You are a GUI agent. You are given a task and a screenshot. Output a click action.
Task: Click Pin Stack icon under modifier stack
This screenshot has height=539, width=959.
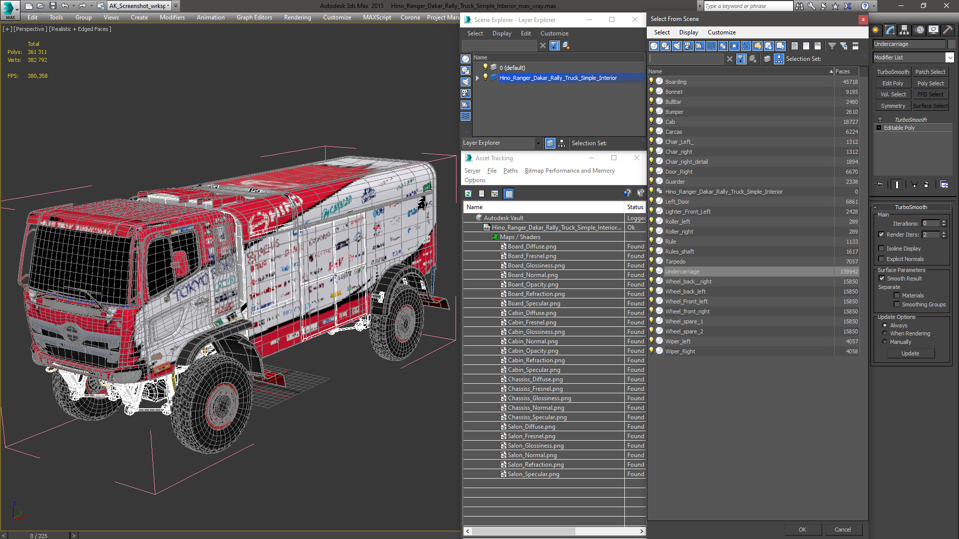click(880, 185)
